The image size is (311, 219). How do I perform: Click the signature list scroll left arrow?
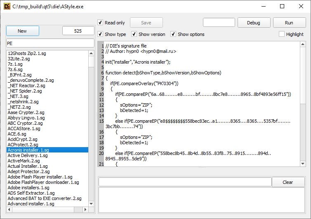9,209
